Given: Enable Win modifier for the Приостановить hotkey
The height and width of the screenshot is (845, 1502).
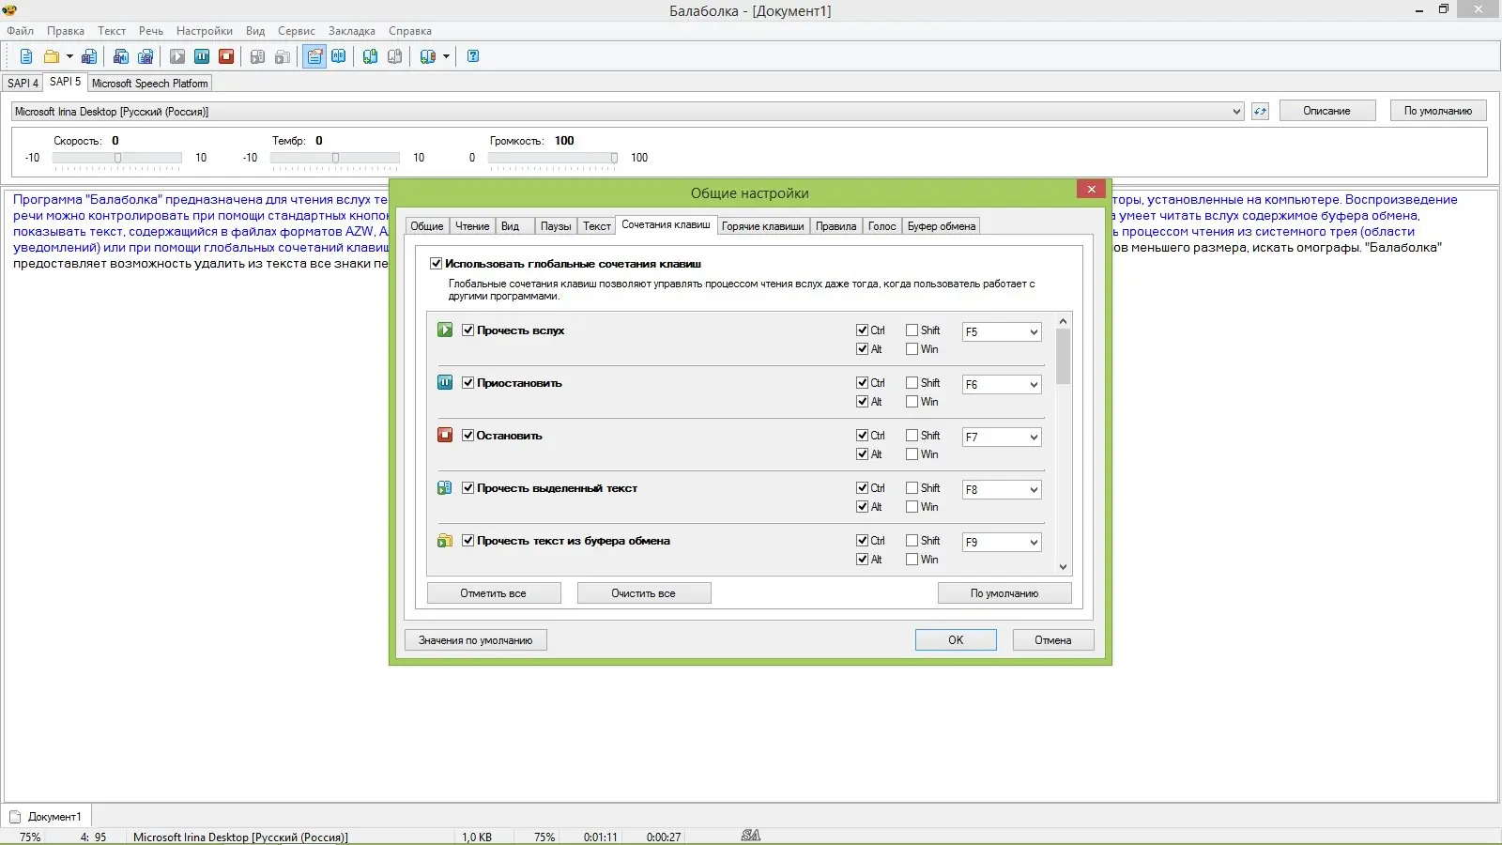Looking at the screenshot, I should 912,402.
